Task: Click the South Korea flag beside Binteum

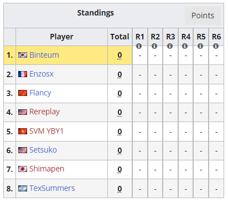Action: pos(23,55)
